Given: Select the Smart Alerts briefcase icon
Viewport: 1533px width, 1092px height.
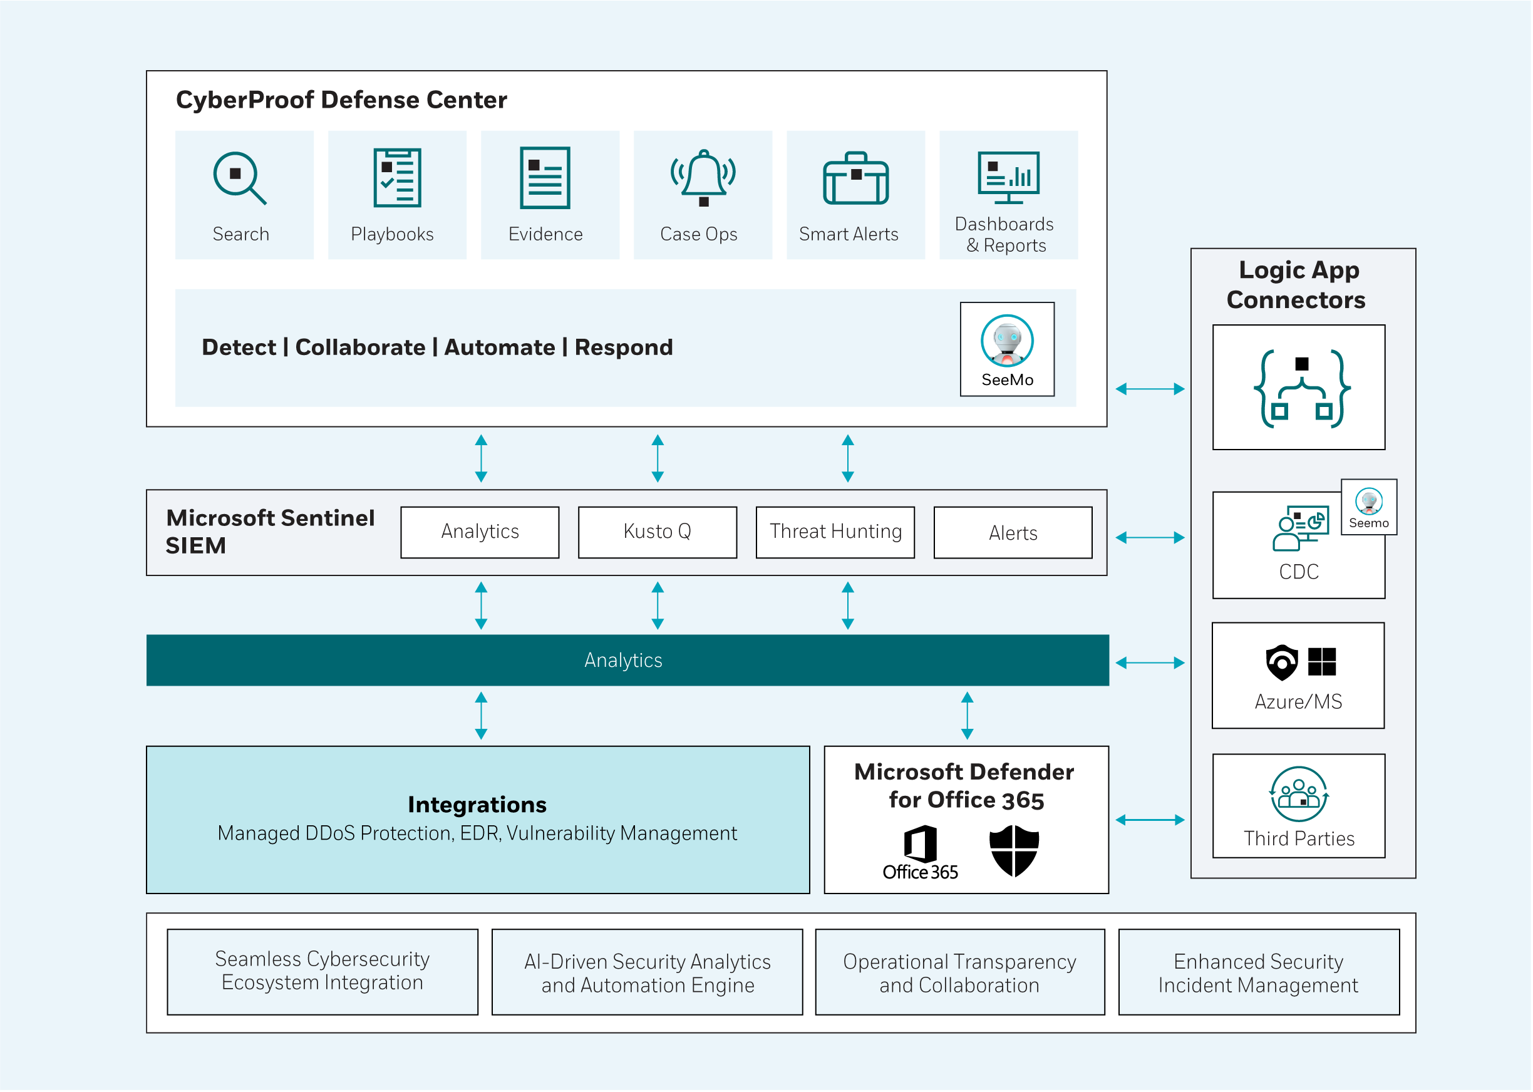Looking at the screenshot, I should 855,179.
